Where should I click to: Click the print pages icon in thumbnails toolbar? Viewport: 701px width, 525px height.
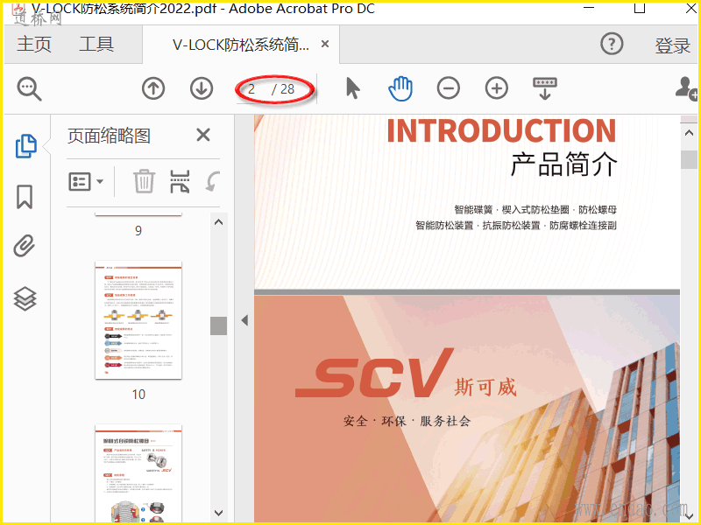pos(180,181)
